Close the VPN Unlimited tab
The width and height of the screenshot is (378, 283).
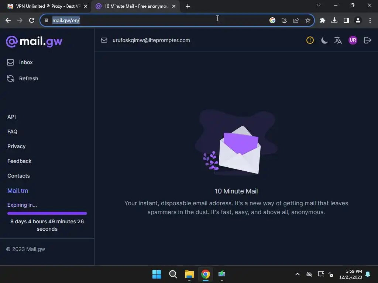[x=86, y=7]
